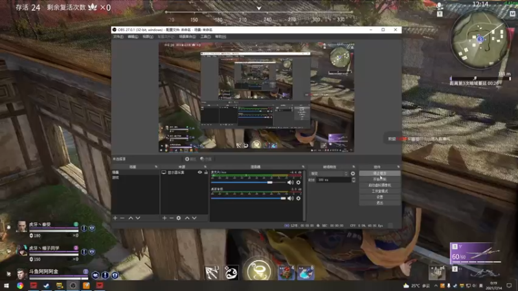Open the Windows Start button
The width and height of the screenshot is (518, 291).
6,286
